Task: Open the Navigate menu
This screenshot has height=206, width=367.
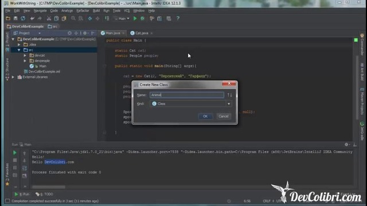Action: point(40,11)
